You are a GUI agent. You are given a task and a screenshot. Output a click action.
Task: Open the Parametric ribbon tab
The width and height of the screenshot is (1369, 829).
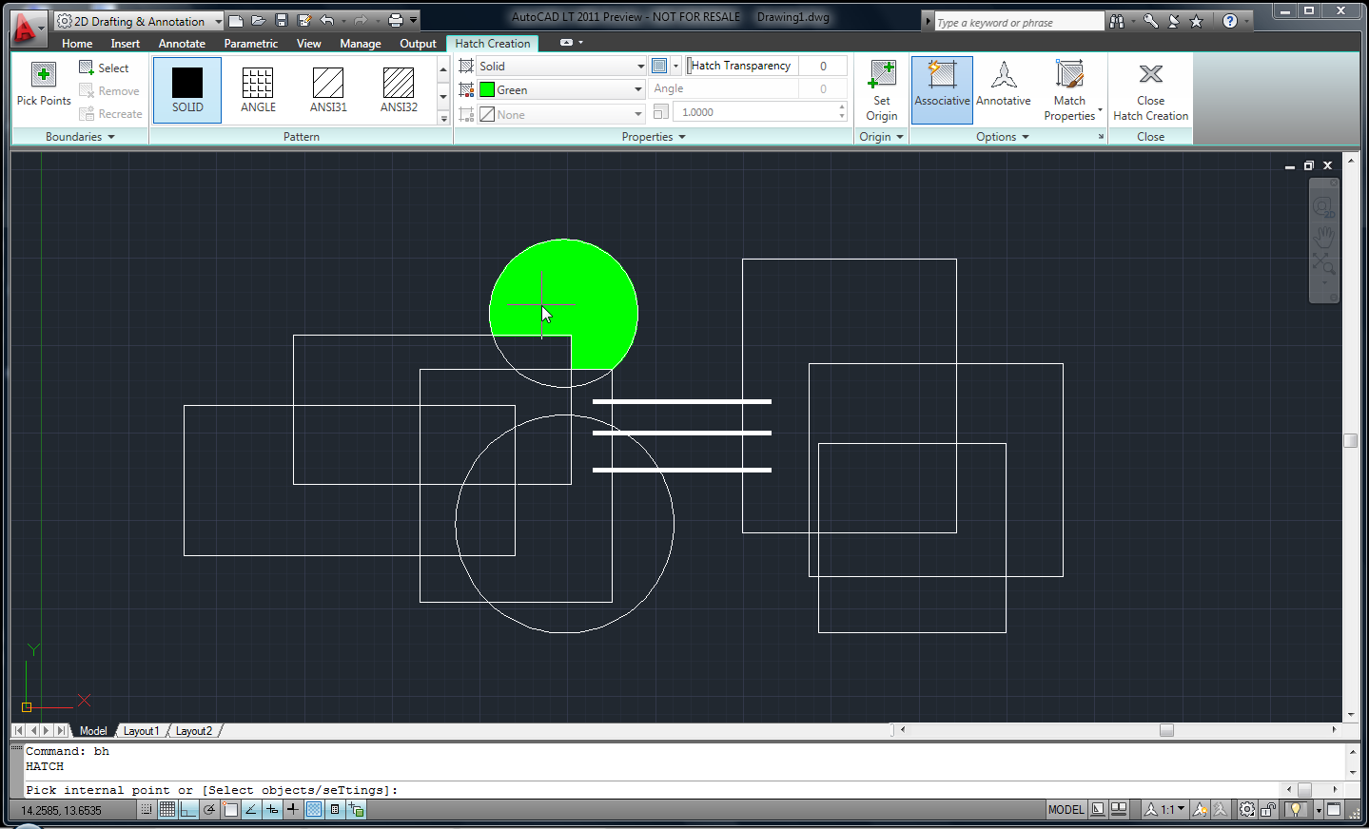(x=251, y=44)
